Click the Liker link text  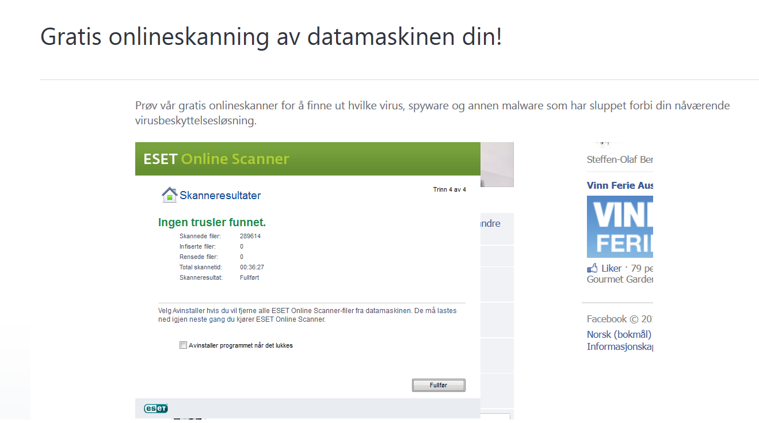612,268
